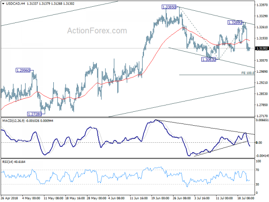Screen dimensions: 269x202
Task: Click the current price tag 1.31302
Action: point(262,48)
